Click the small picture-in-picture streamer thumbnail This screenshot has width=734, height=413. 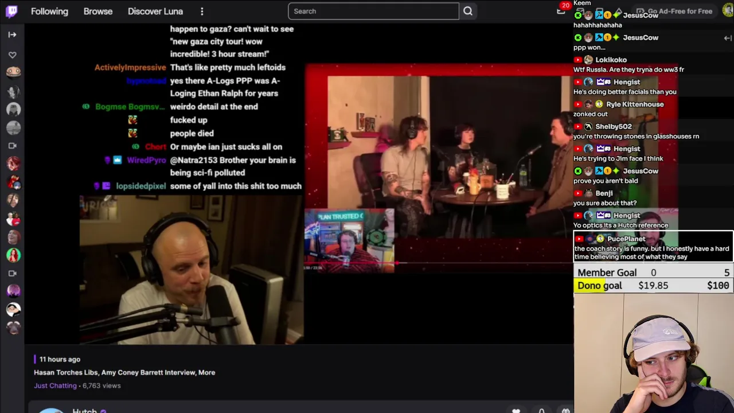(349, 240)
